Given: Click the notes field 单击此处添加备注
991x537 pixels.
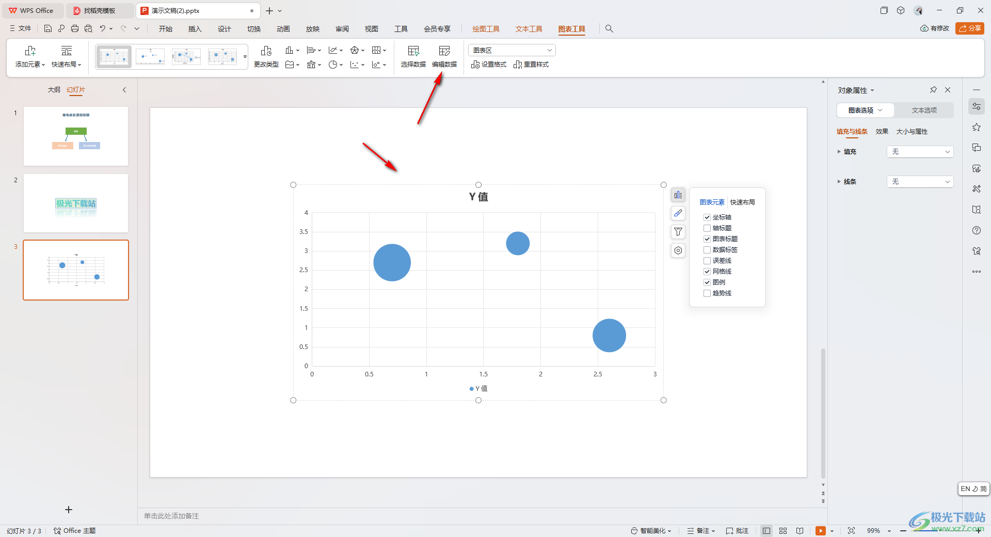Looking at the screenshot, I should 171,516.
